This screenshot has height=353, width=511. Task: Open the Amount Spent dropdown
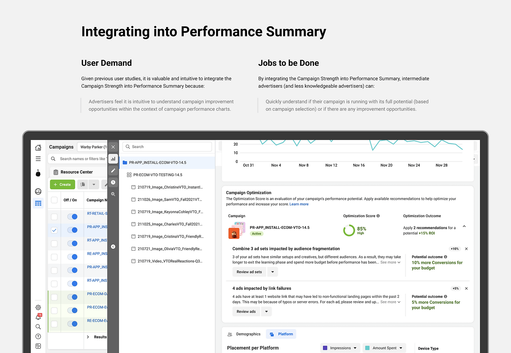(384, 348)
